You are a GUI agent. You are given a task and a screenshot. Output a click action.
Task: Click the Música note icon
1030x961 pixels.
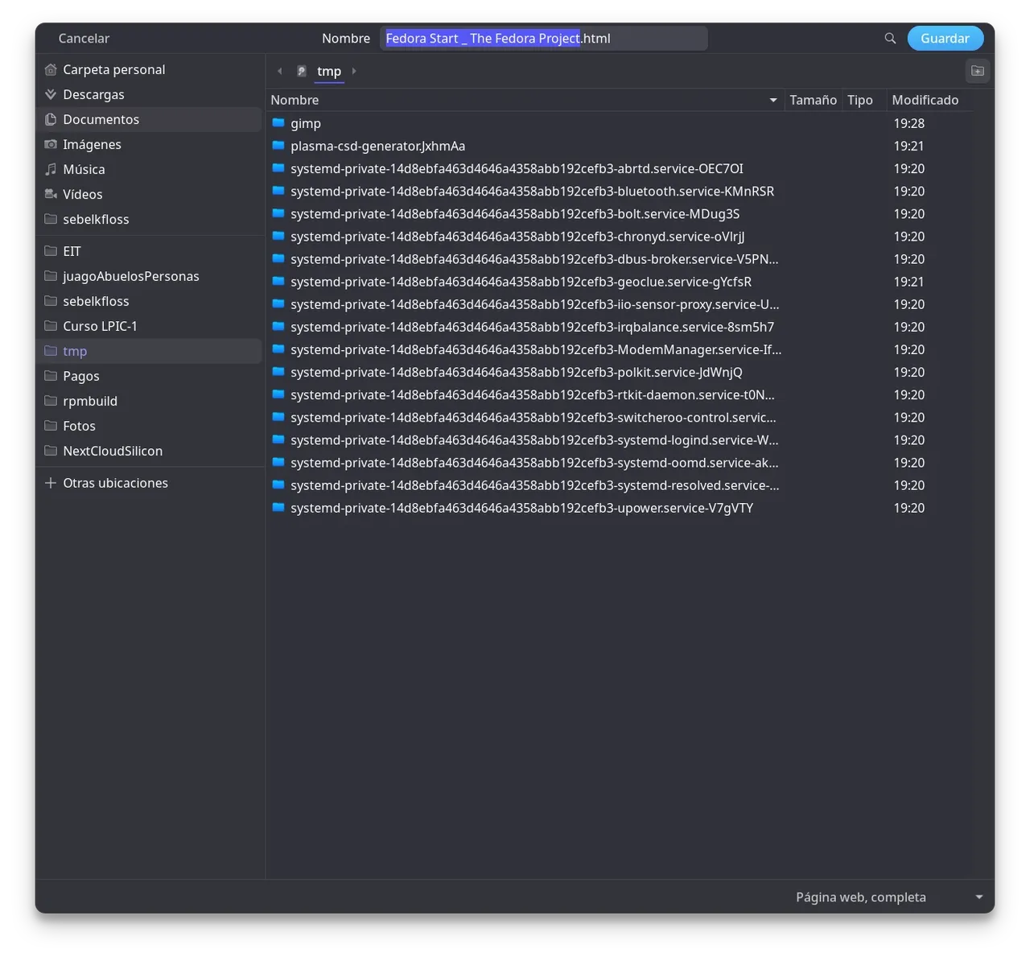[51, 169]
